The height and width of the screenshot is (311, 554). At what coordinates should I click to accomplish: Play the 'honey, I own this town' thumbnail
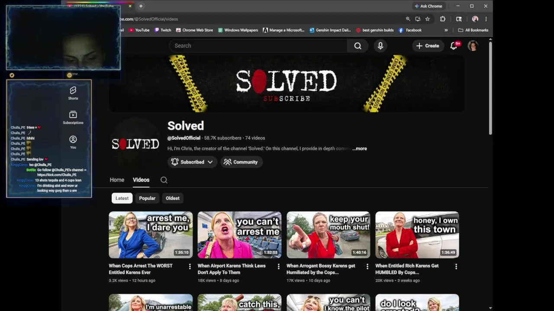(417, 235)
